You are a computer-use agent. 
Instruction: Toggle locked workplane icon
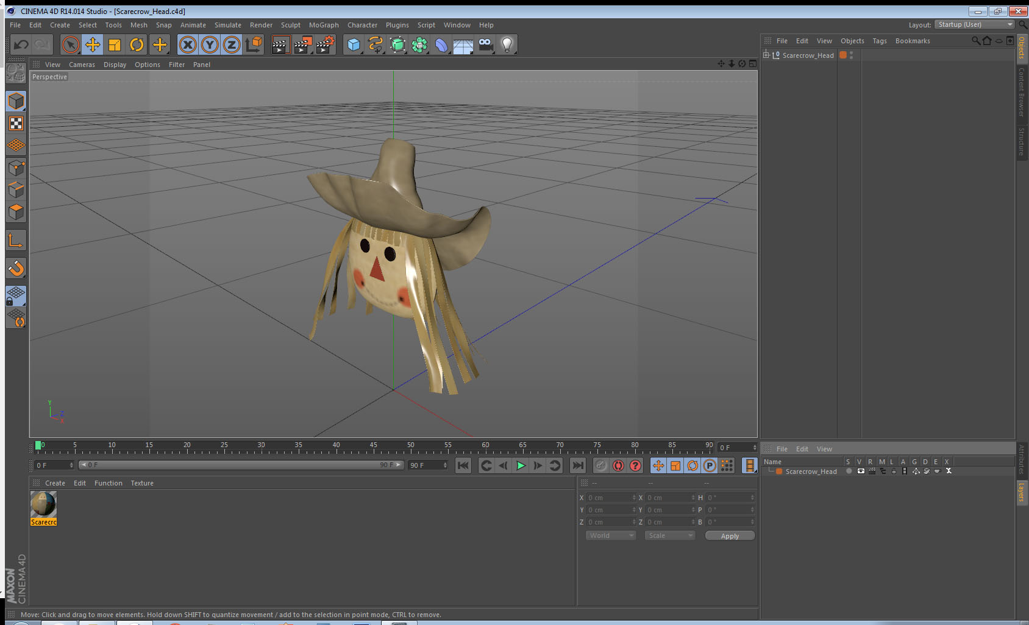pos(16,296)
